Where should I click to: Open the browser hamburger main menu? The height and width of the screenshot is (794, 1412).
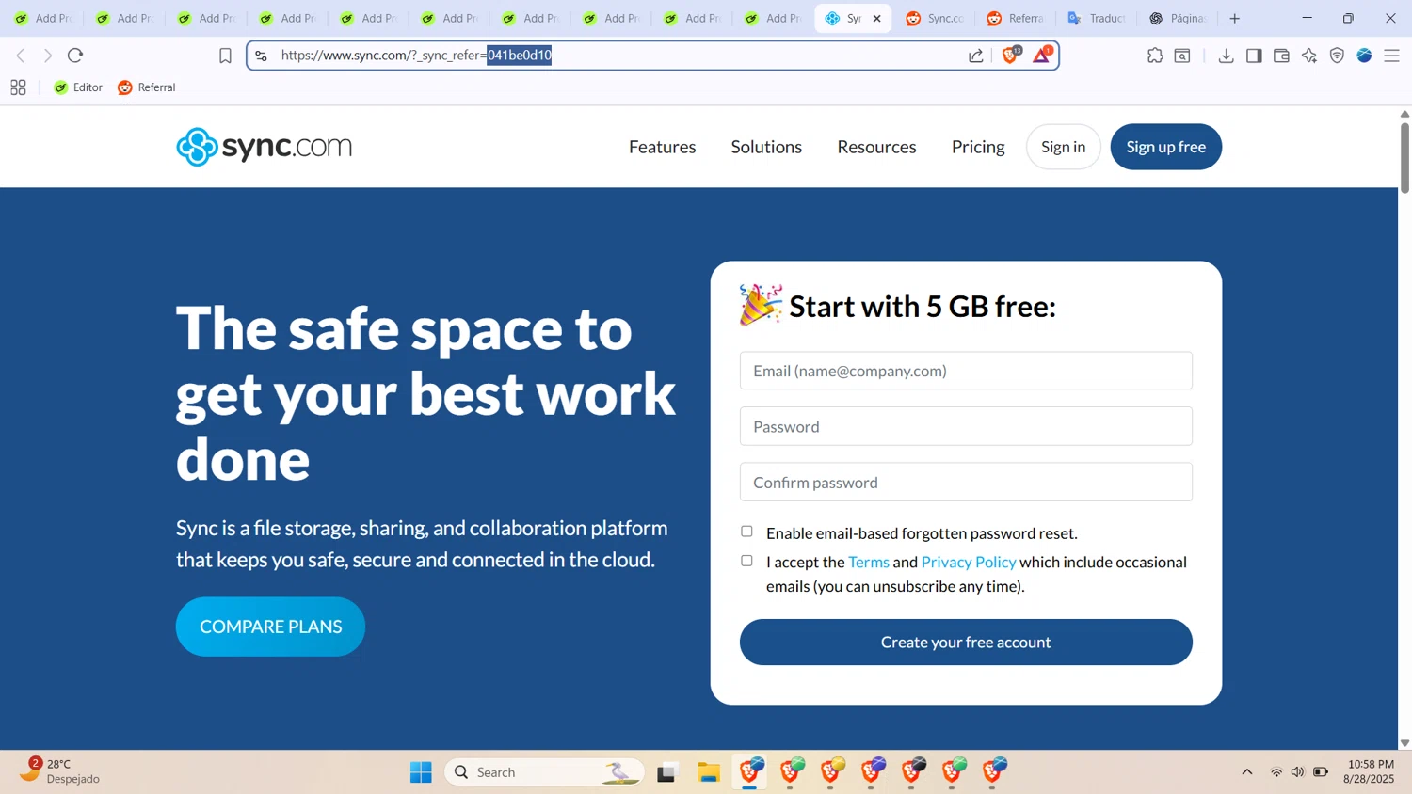tap(1391, 56)
